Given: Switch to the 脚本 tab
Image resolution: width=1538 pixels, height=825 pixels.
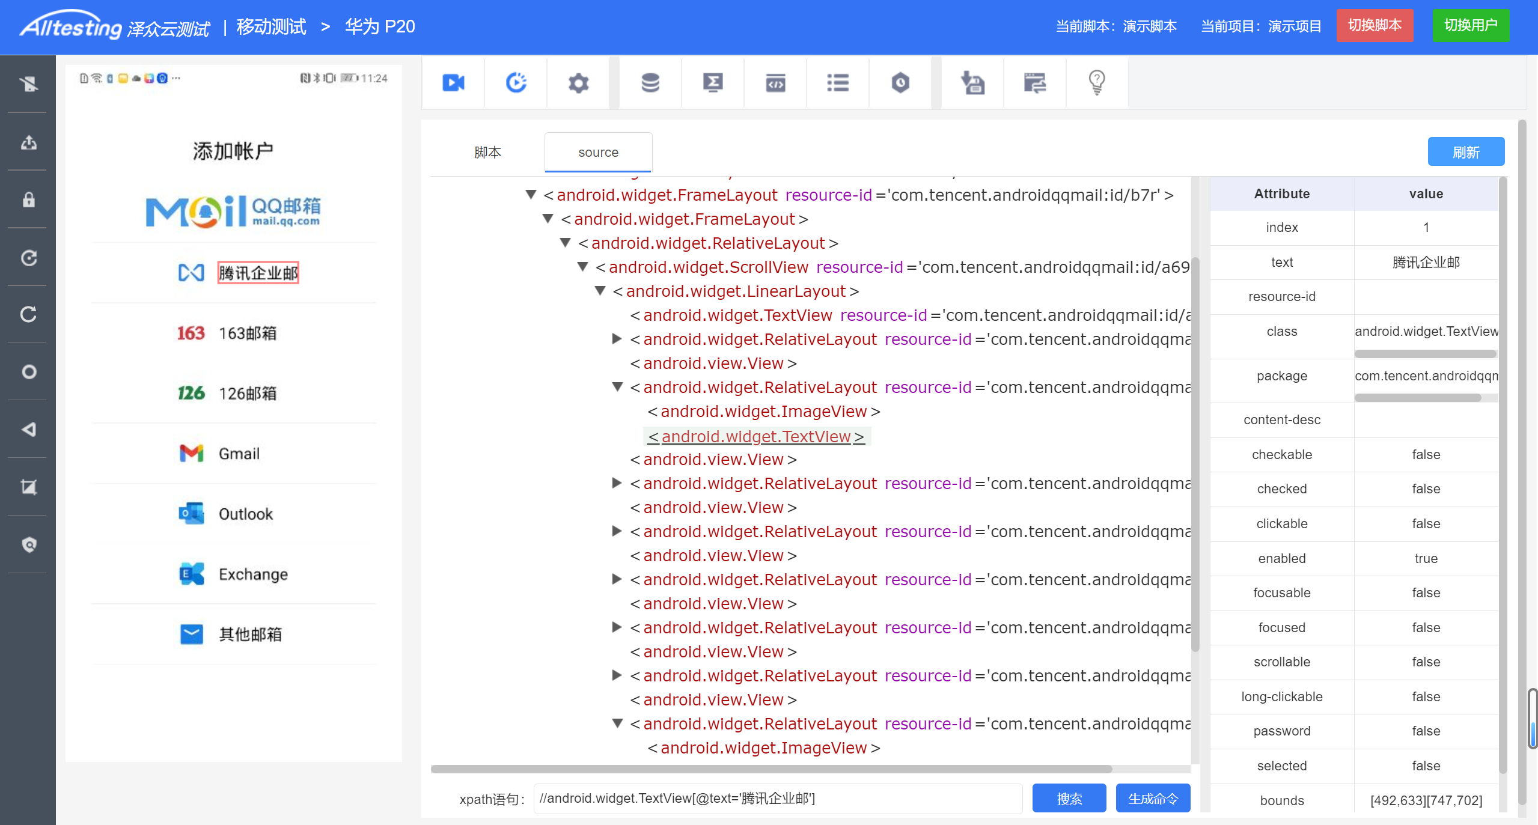Looking at the screenshot, I should tap(487, 152).
